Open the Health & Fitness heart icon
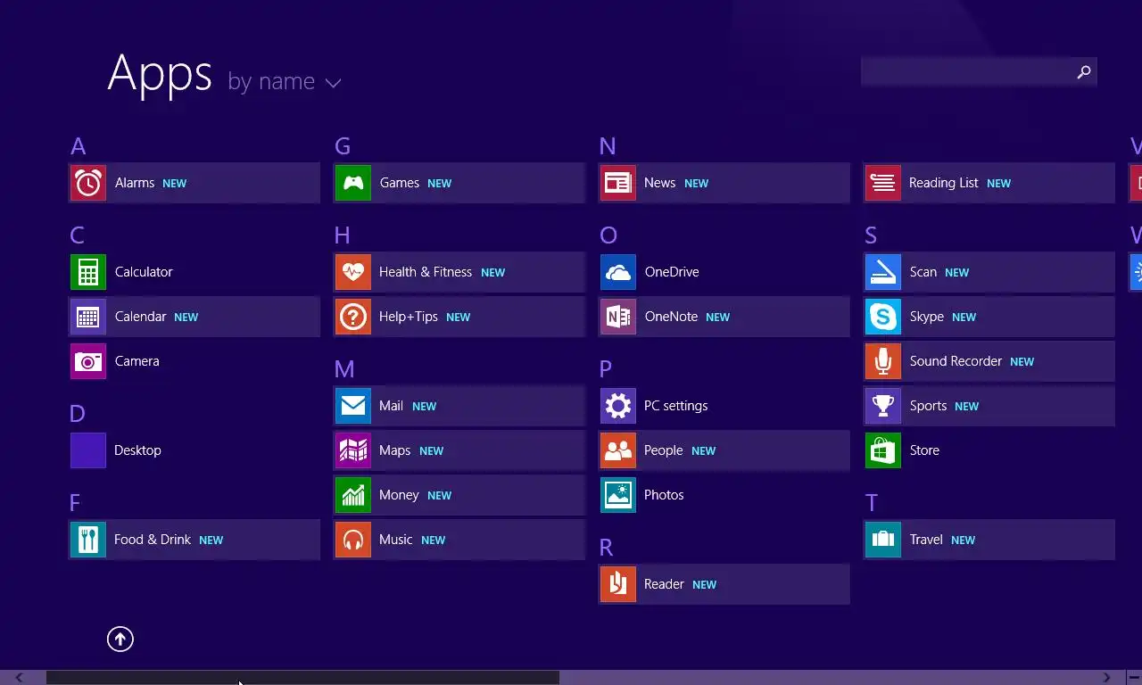Viewport: 1142px width, 685px height. 353,272
